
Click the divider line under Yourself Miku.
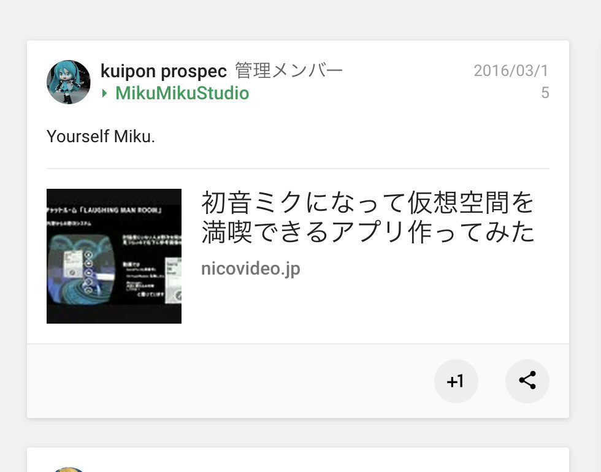point(298,168)
